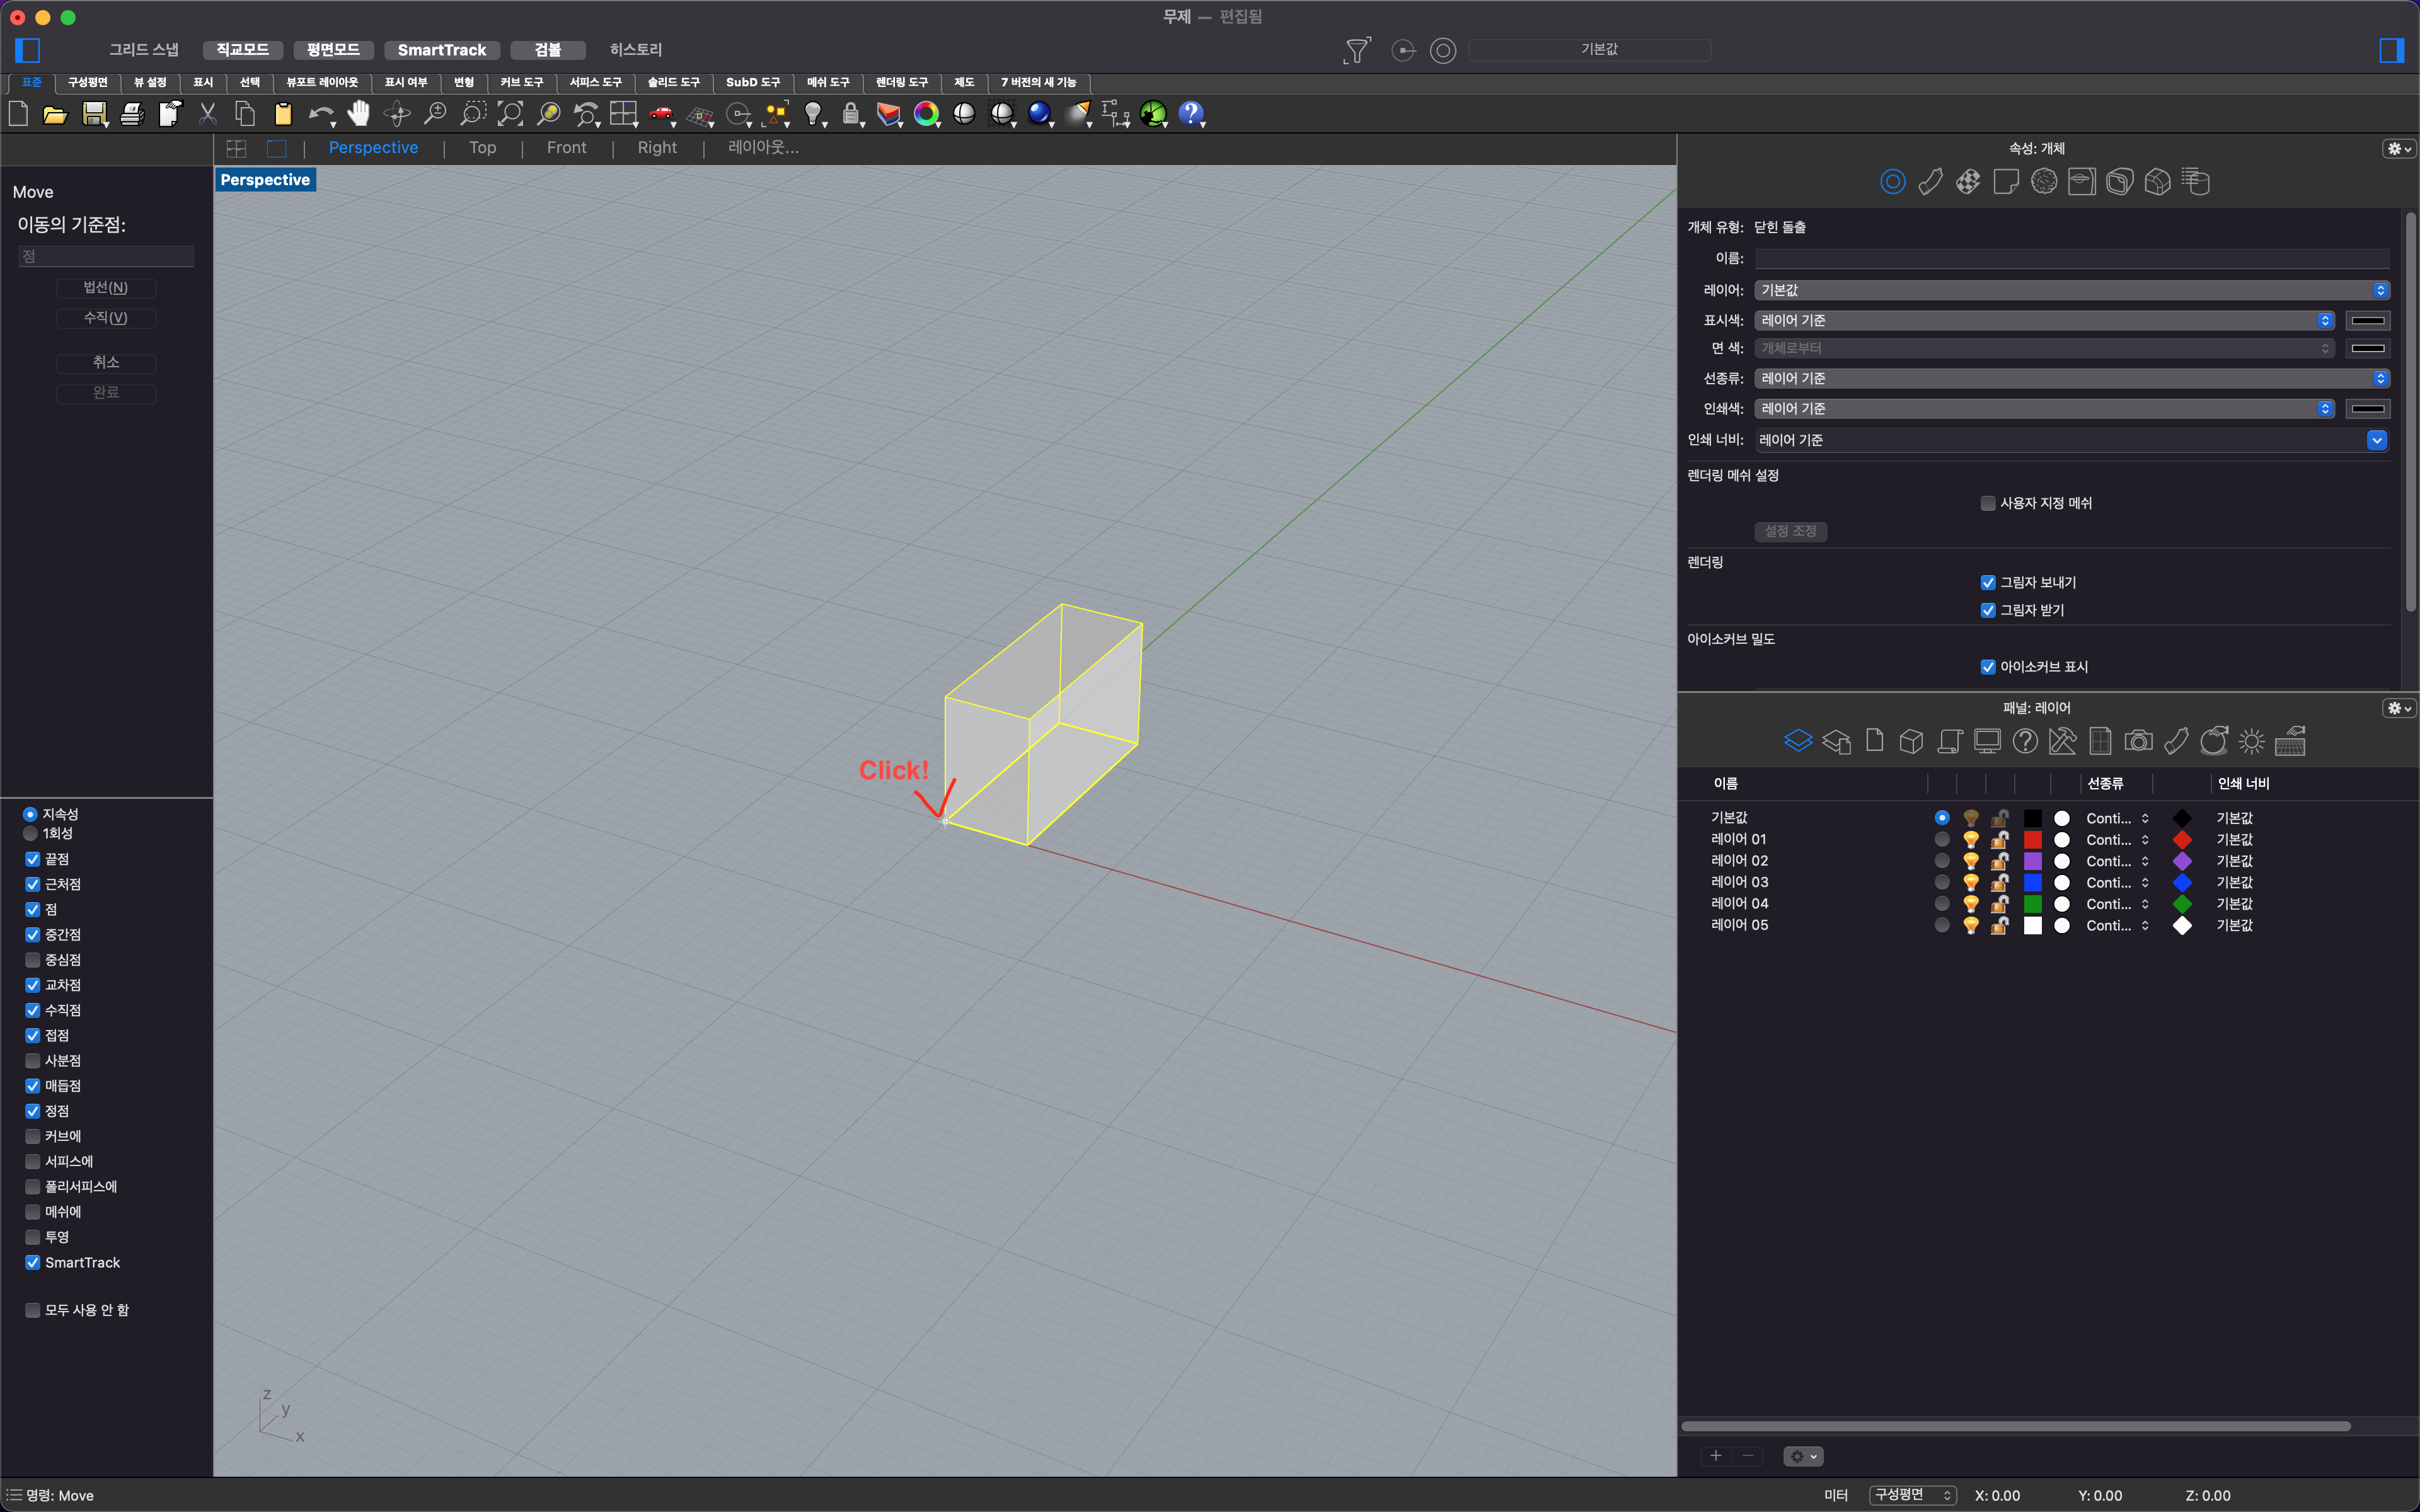Open the 선종류 dropdown in properties
2420x1512 pixels.
pyautogui.click(x=2072, y=378)
